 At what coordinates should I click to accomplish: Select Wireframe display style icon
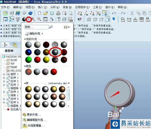(89, 19)
